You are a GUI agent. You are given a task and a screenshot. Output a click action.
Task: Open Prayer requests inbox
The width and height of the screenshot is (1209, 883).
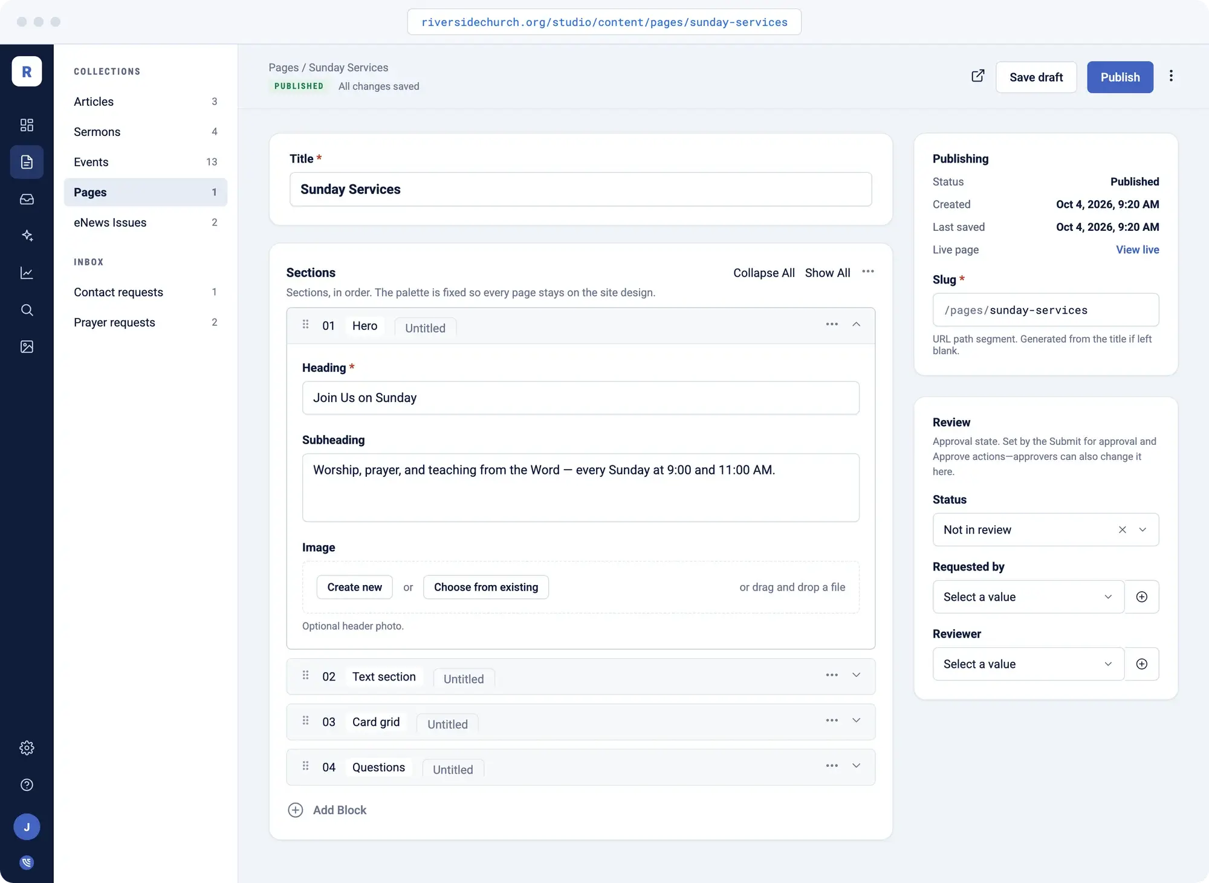(x=146, y=323)
